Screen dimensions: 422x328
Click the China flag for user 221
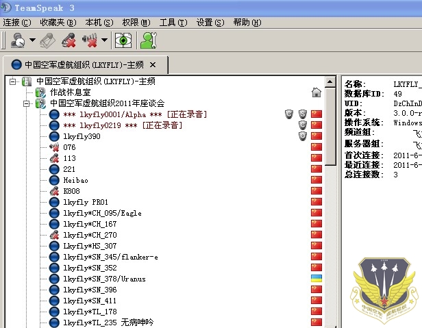316,168
